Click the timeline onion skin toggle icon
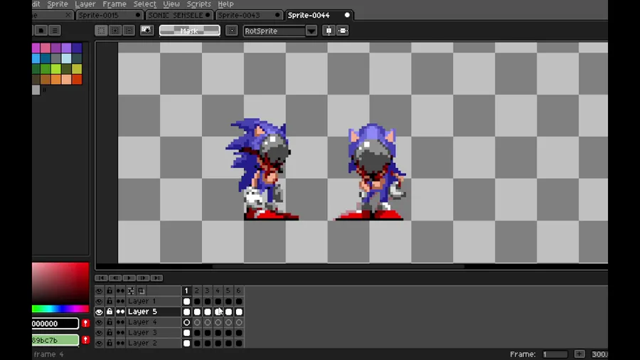This screenshot has width=640, height=360. [x=142, y=290]
